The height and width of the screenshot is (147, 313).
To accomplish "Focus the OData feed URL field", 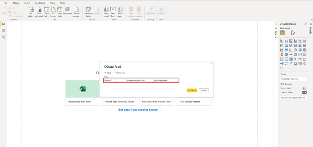I will tap(141, 80).
